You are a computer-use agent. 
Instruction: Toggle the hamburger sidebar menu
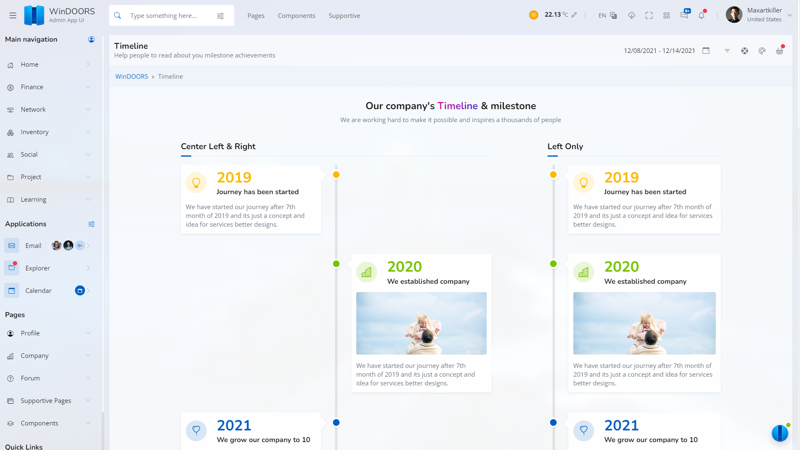[x=13, y=15]
